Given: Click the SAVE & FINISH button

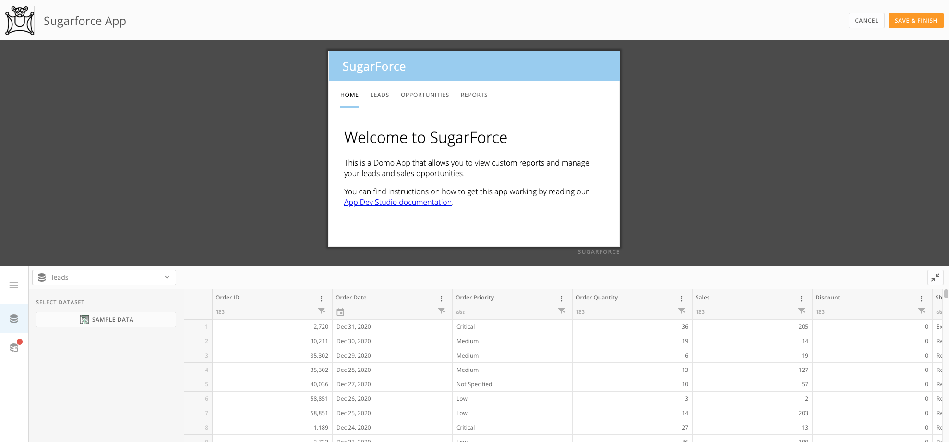Looking at the screenshot, I should tap(916, 21).
